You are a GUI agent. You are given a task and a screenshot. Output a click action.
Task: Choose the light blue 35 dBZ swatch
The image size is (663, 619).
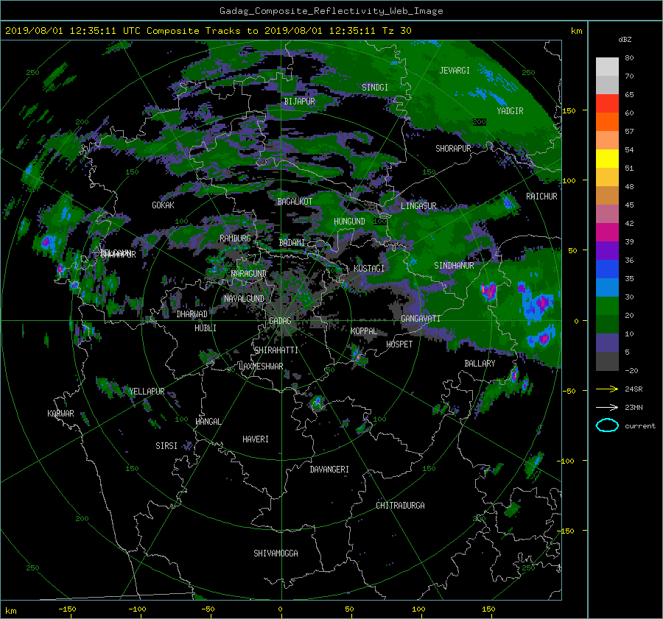click(x=607, y=287)
